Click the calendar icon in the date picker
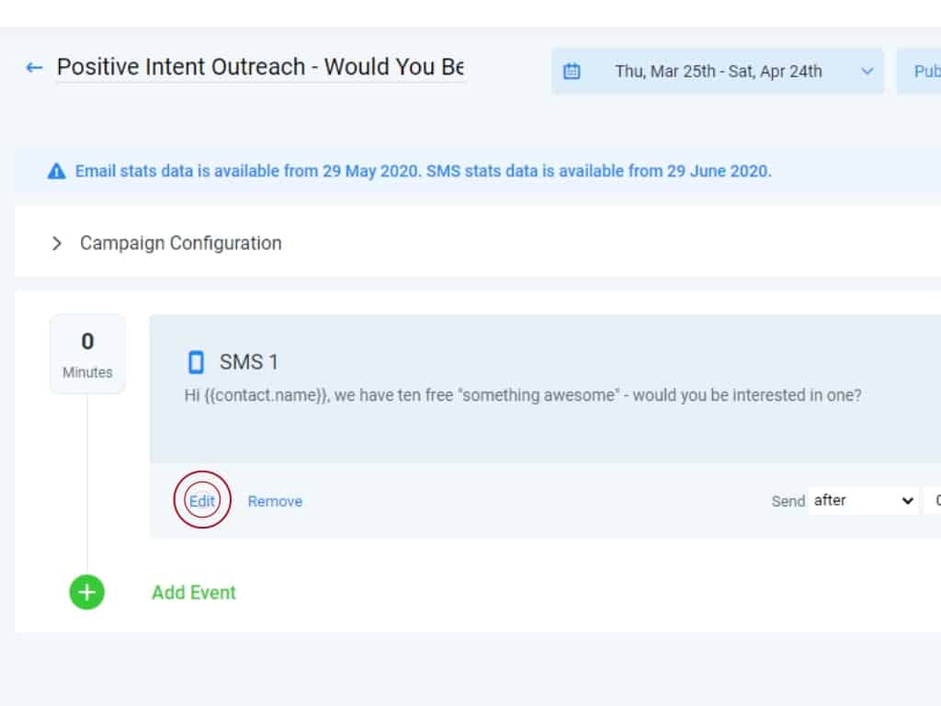 [572, 71]
